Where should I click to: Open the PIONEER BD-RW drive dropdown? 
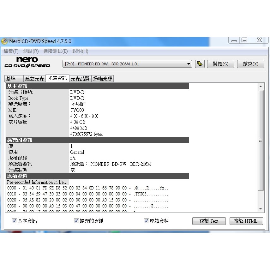point(127,64)
